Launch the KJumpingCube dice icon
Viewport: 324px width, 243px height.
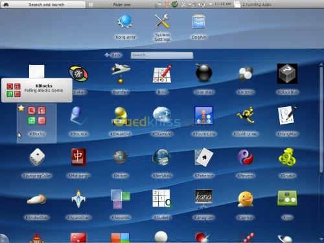tap(37, 163)
